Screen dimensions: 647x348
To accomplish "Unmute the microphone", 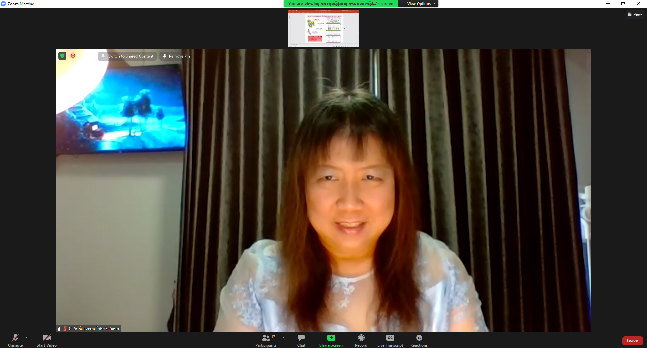I will (15, 340).
